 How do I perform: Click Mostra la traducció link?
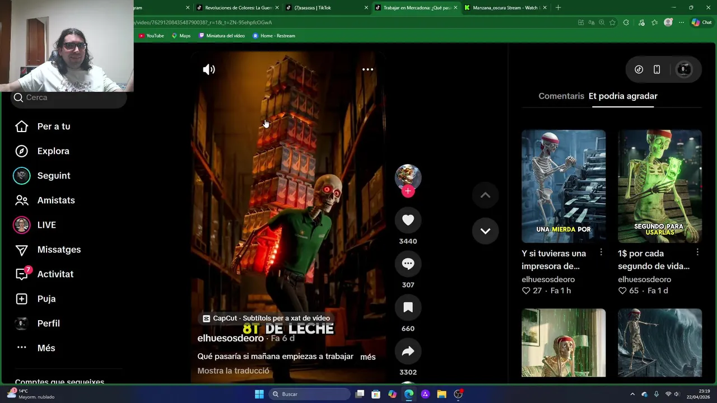233,371
